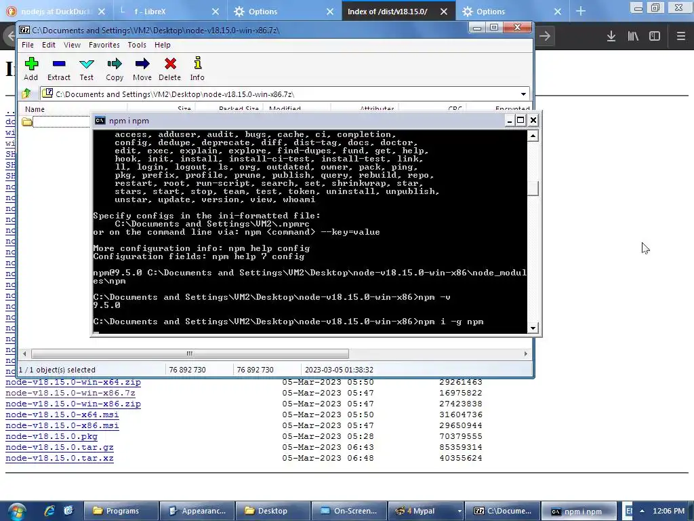Download node-v18.15.0-x86.msi link

(62, 425)
